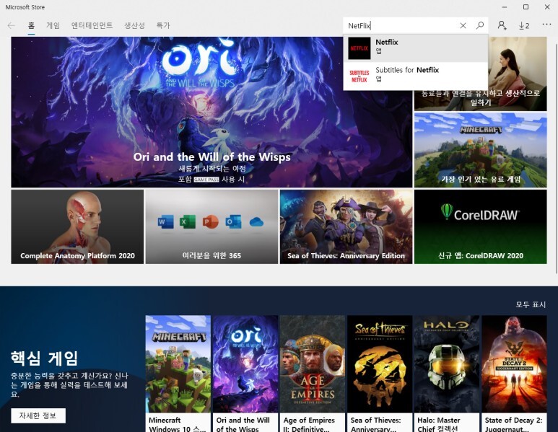This screenshot has width=558, height=432.
Task: Click the back arrow in Microsoft Store
Action: point(12,25)
